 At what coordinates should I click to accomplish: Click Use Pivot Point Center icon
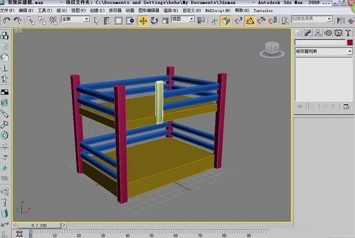coord(201,21)
